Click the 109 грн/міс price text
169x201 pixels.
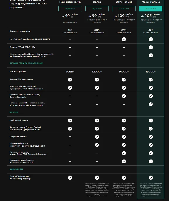124,16
